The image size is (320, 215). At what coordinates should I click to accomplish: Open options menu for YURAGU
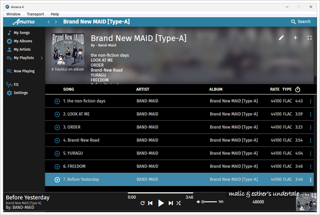(x=310, y=154)
